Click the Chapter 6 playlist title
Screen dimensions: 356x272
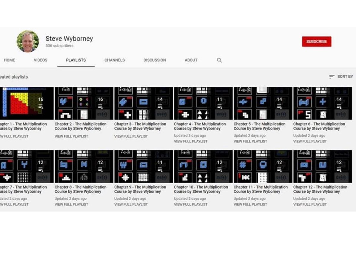[319, 126]
